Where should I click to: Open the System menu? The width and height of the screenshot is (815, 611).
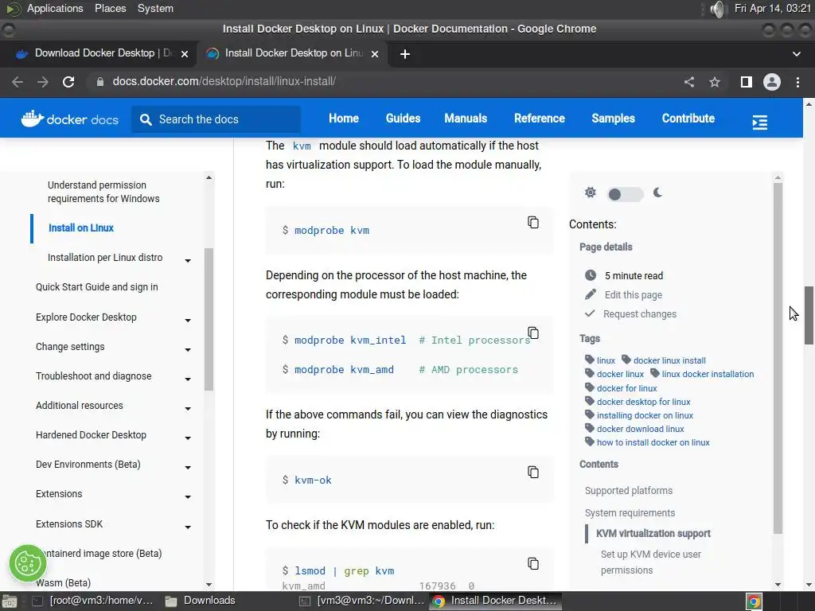(155, 8)
